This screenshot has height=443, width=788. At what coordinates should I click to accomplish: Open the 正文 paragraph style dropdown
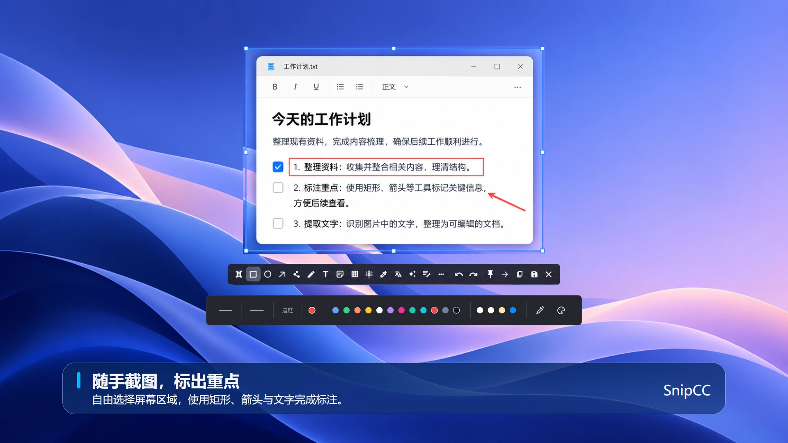[x=395, y=87]
